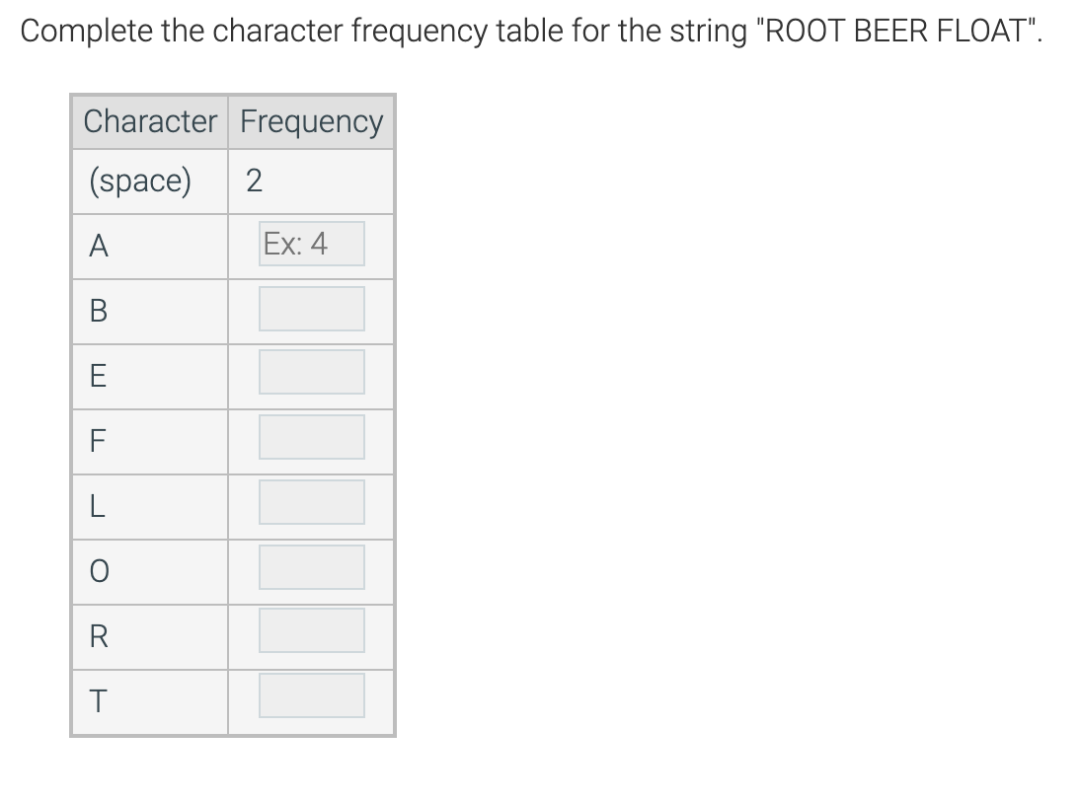Click the letter F character cell

tap(150, 441)
